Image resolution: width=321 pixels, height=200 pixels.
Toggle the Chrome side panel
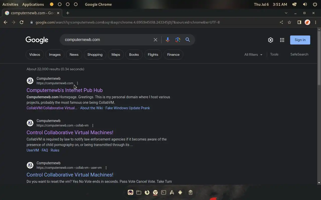(x=299, y=22)
